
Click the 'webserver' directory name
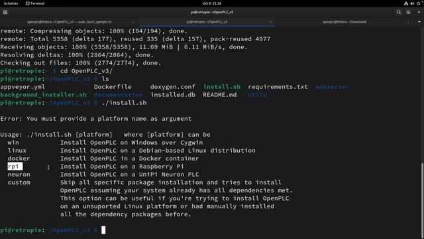[x=332, y=87]
